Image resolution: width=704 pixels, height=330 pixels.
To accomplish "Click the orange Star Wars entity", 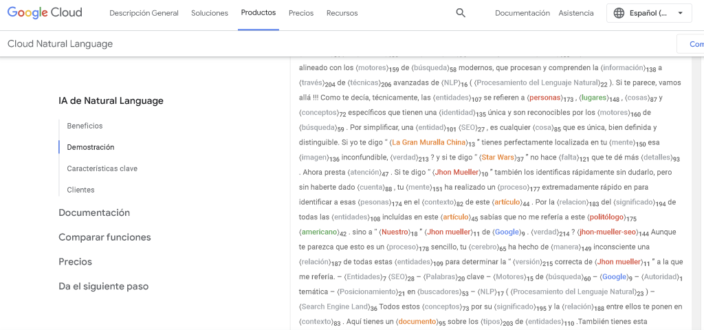I will (498, 157).
